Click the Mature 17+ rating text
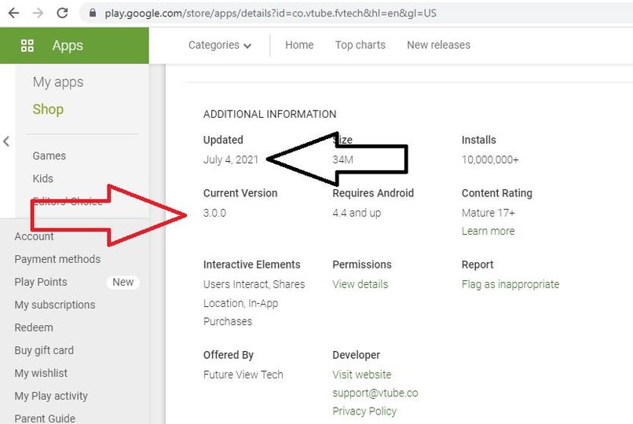The image size is (633, 424). (x=488, y=213)
